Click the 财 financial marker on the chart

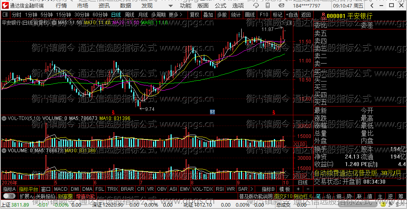pyautogui.click(x=212, y=112)
